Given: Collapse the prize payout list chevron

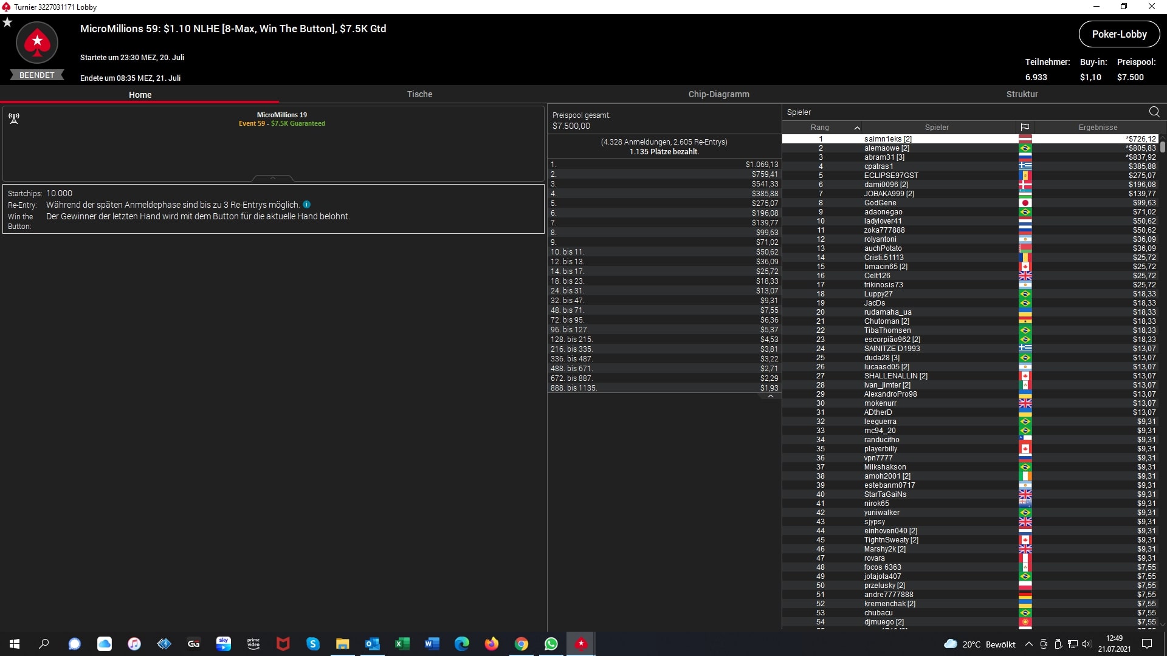Looking at the screenshot, I should 770,396.
